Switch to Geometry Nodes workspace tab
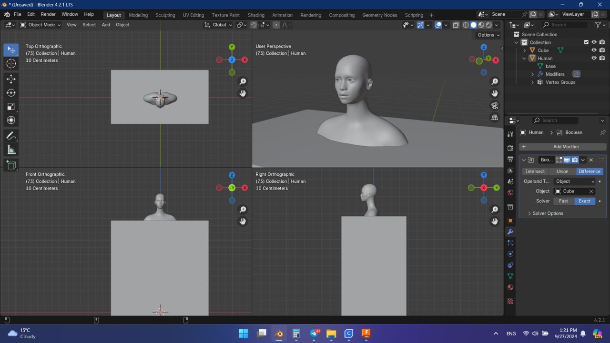610x343 pixels. [380, 15]
